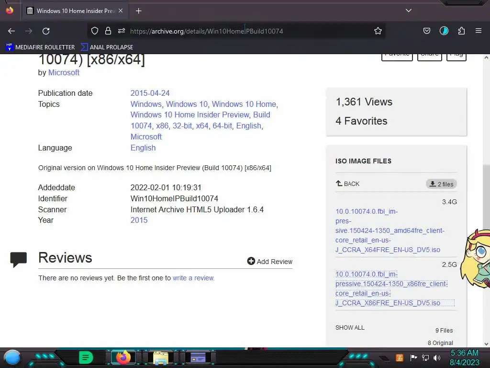Click SHOW ALL files link

click(350, 328)
